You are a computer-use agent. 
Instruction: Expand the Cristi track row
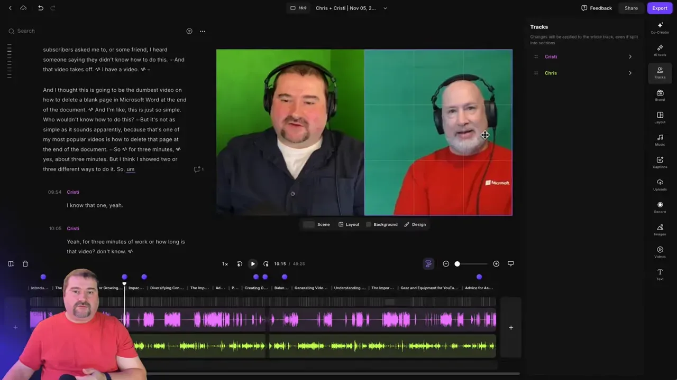pyautogui.click(x=630, y=56)
